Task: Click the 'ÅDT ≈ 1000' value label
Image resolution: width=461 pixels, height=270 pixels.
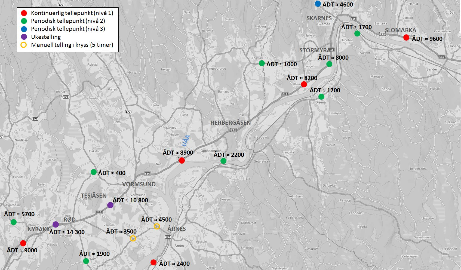Action: tap(282, 64)
